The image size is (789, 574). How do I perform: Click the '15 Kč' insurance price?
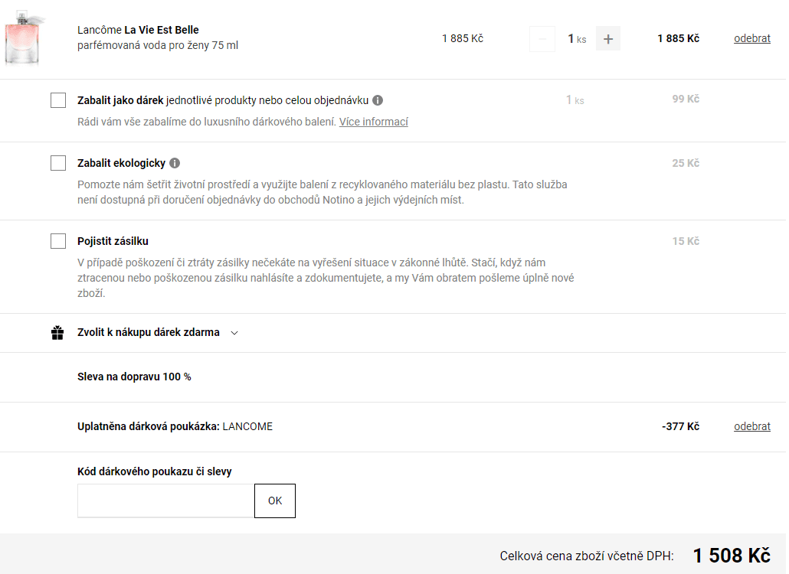[x=686, y=241]
